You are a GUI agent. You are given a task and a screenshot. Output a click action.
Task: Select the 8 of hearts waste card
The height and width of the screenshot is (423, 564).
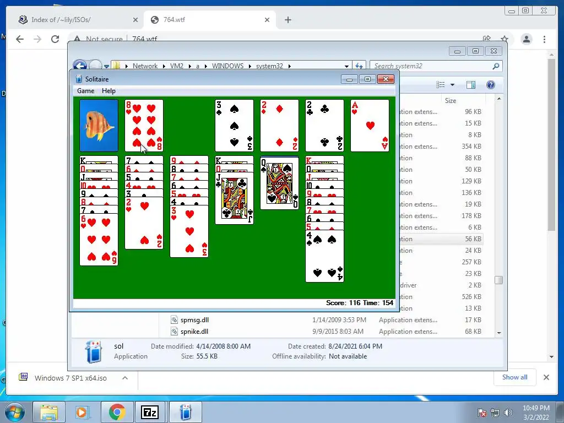point(144,126)
